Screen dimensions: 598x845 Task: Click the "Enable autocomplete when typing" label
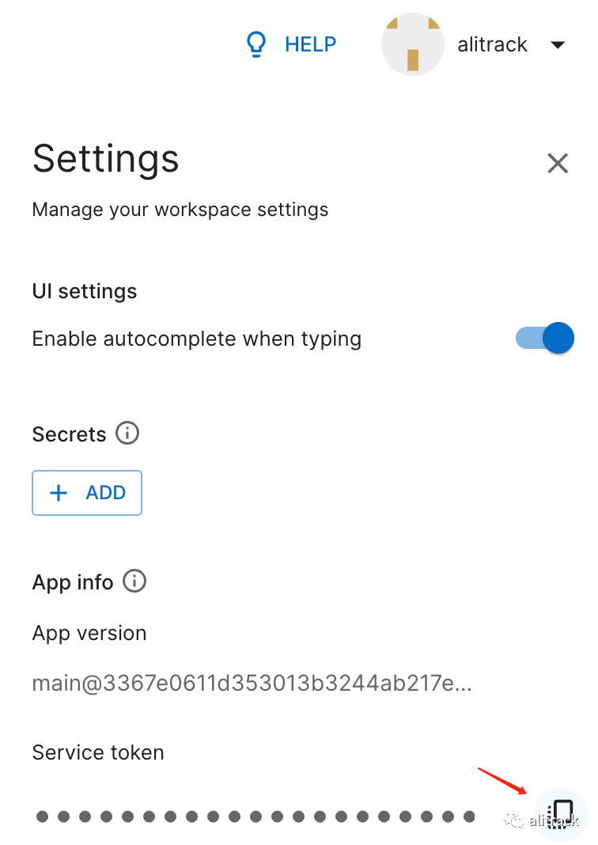click(196, 339)
